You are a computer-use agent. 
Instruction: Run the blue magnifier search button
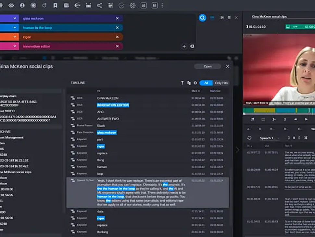tap(203, 18)
